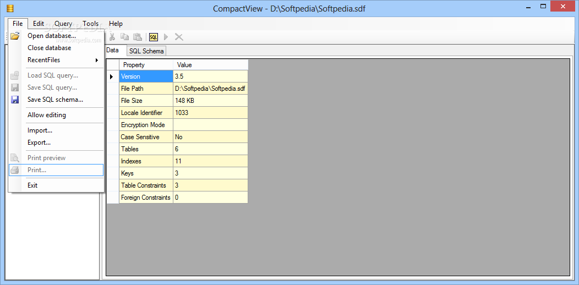Viewport: 579px width, 285px height.
Task: Select the Case Sensitive cell
Action: [x=146, y=137]
